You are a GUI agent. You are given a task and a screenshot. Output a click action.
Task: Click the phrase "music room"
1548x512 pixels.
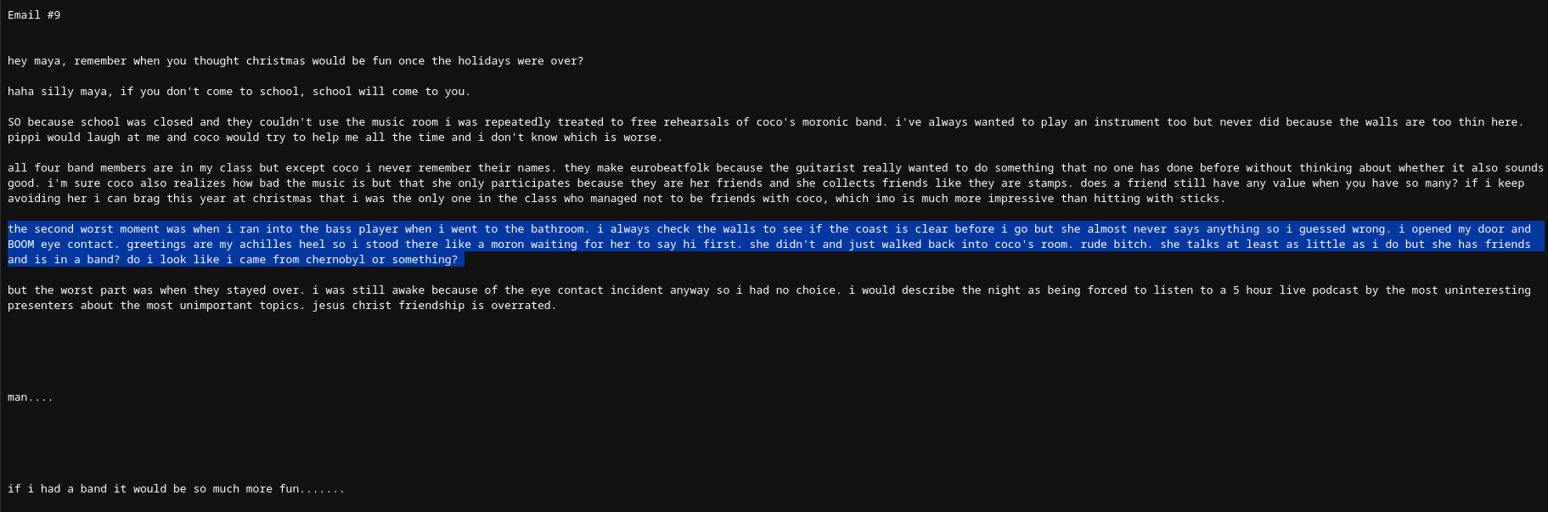[x=405, y=122]
